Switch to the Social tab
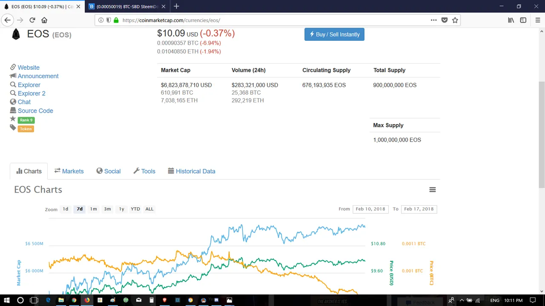 pyautogui.click(x=108, y=171)
